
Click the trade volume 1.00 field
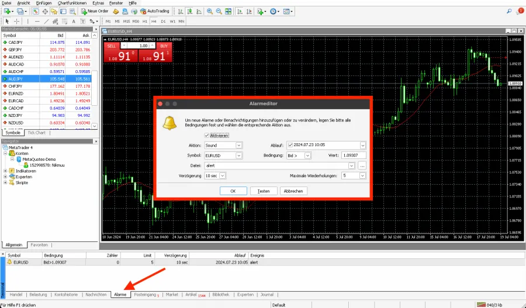(138, 46)
